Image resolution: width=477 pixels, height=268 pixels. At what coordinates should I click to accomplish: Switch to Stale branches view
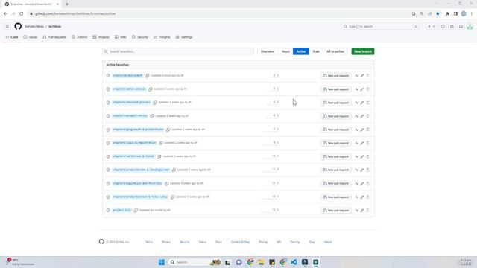click(x=316, y=51)
